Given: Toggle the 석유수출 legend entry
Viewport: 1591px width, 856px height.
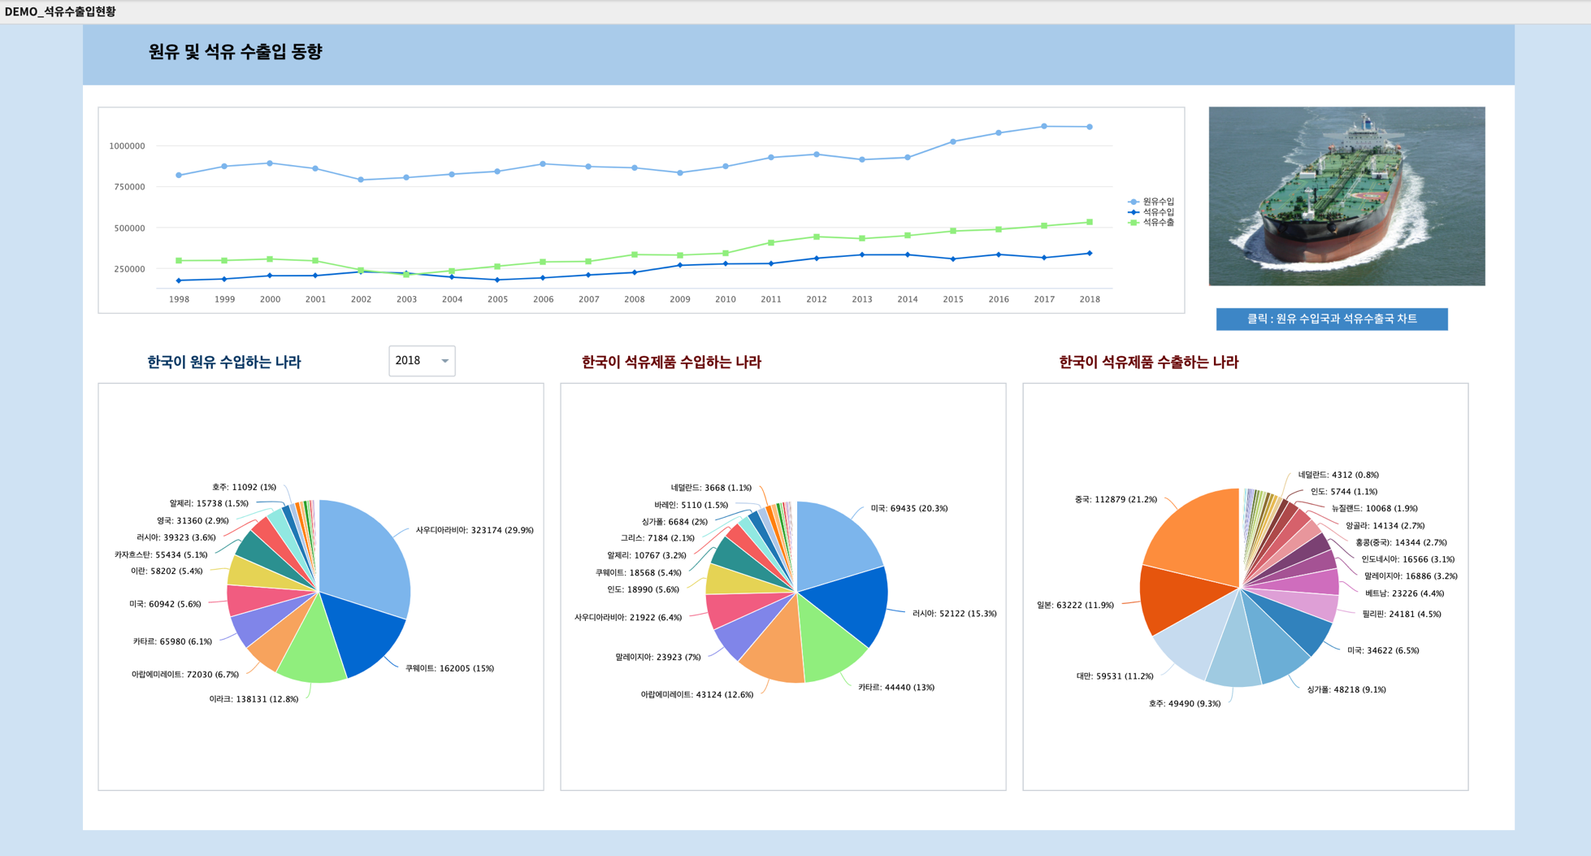Looking at the screenshot, I should point(1151,222).
